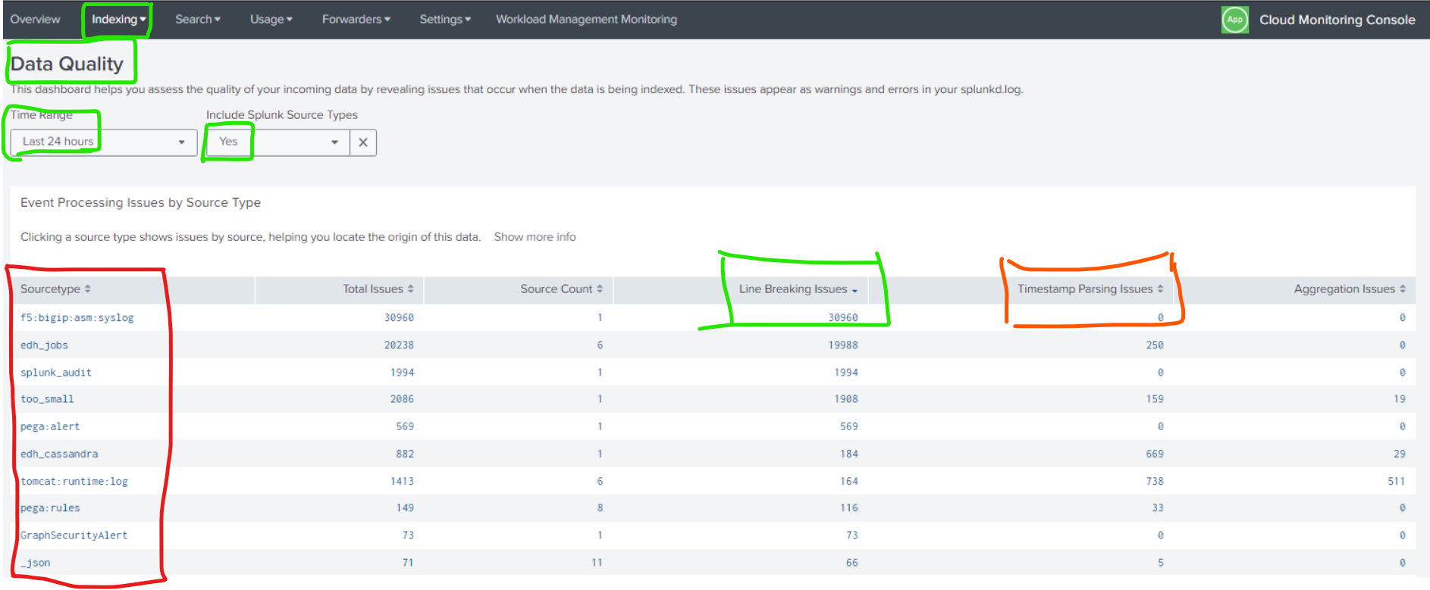Screen dimensions: 1430x590
Task: Open the Time Range dropdown
Action: [103, 142]
